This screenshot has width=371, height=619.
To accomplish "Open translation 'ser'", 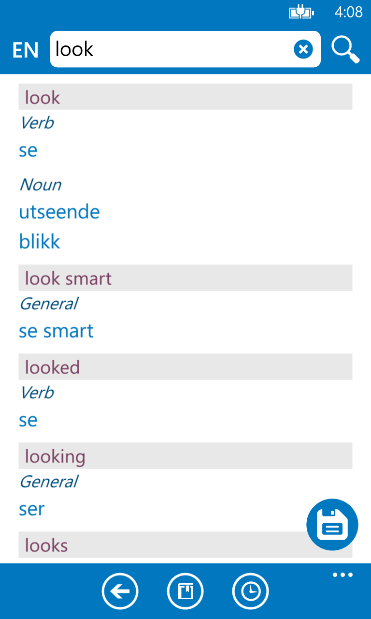I will click(32, 509).
